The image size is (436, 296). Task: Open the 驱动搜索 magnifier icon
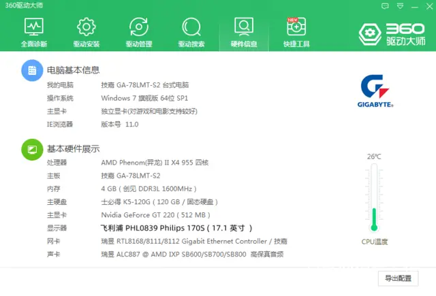pyautogui.click(x=191, y=27)
